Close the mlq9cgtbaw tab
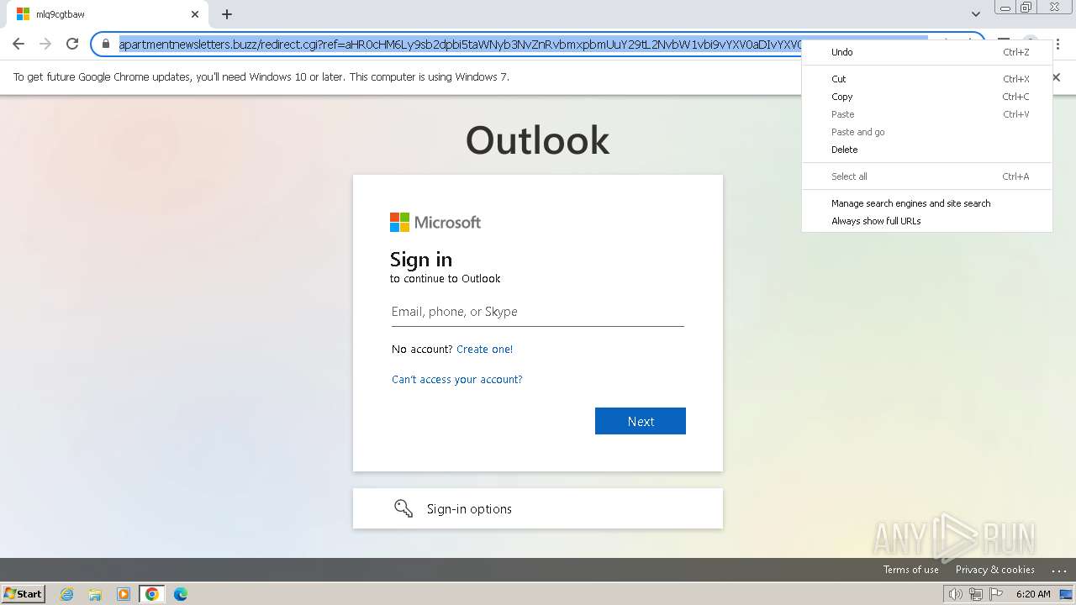1076x605 pixels. tap(195, 14)
